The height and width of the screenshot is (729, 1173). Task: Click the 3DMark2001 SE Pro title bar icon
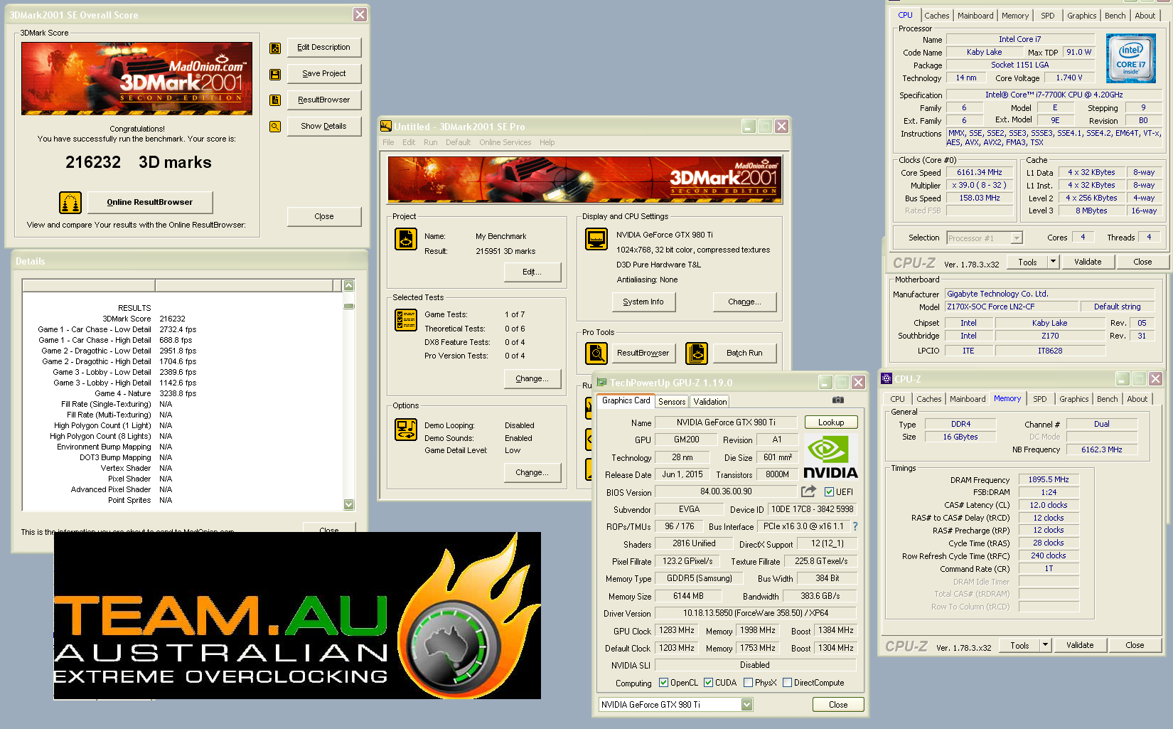386,127
